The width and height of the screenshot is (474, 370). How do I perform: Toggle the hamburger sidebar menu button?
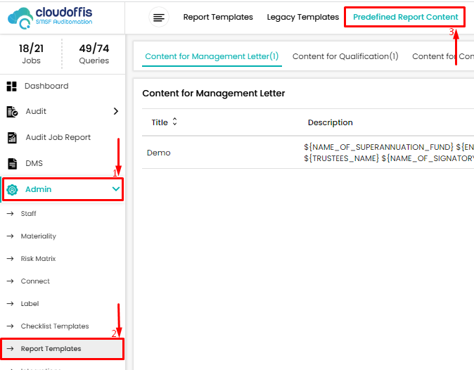[x=159, y=17]
